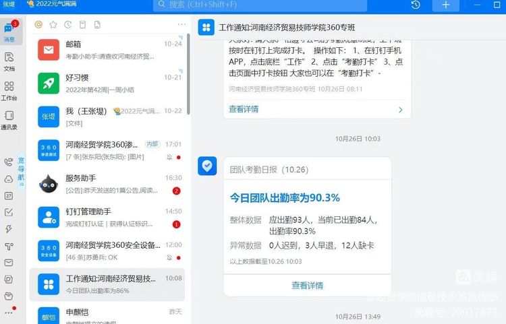
Task: Open the 申麒恺 conversation
Action: coord(107,314)
